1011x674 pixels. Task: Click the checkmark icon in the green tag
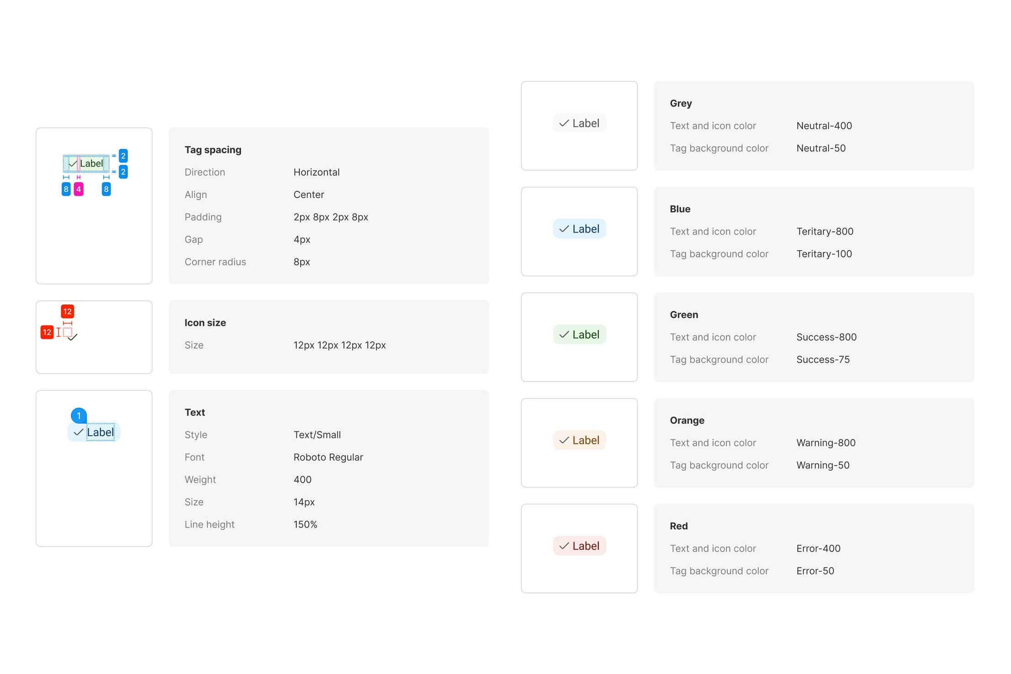click(564, 335)
